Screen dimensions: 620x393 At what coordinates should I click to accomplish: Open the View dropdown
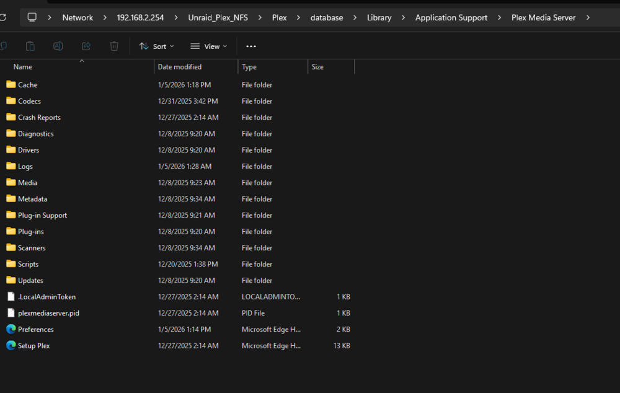[209, 46]
